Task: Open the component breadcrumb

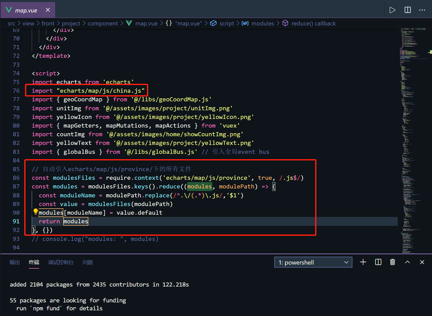Action: (103, 23)
